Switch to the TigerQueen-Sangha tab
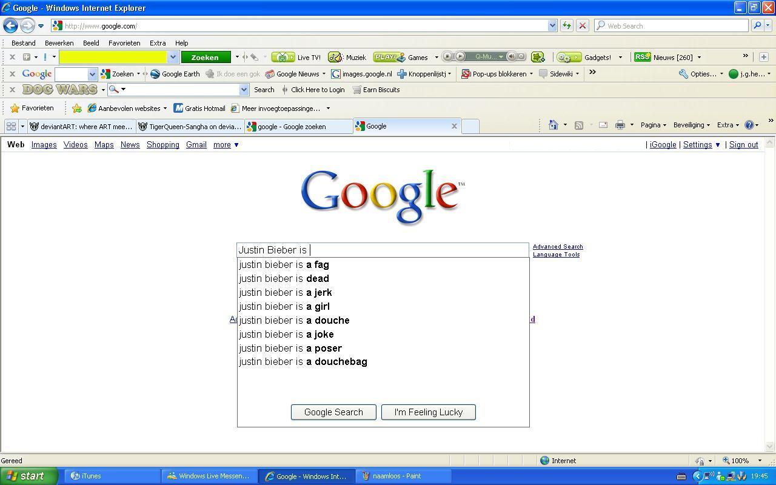The image size is (776, 485). click(x=190, y=126)
